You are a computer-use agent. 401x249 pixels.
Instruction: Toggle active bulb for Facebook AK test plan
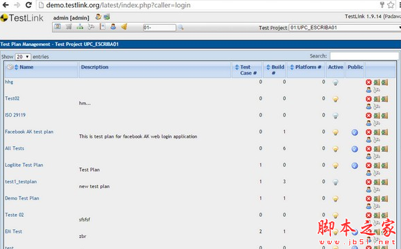tap(335, 132)
